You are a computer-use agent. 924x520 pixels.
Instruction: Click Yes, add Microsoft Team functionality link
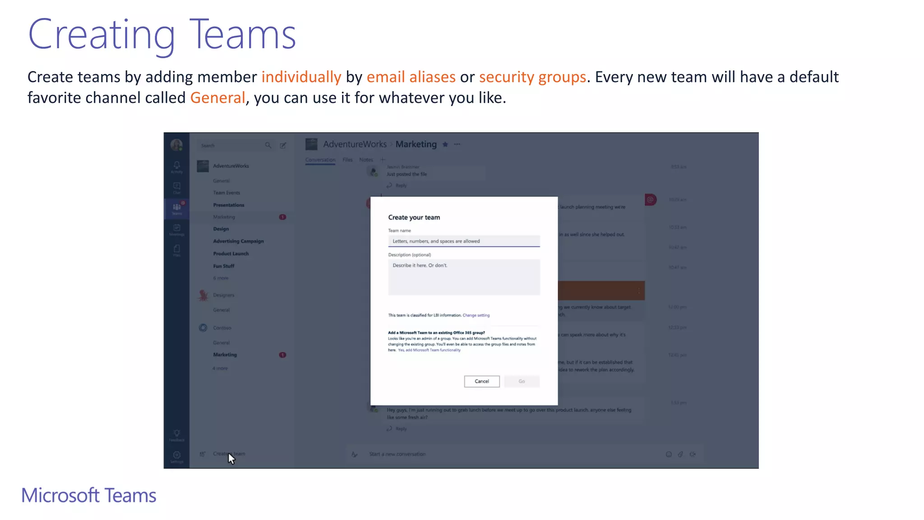click(429, 350)
